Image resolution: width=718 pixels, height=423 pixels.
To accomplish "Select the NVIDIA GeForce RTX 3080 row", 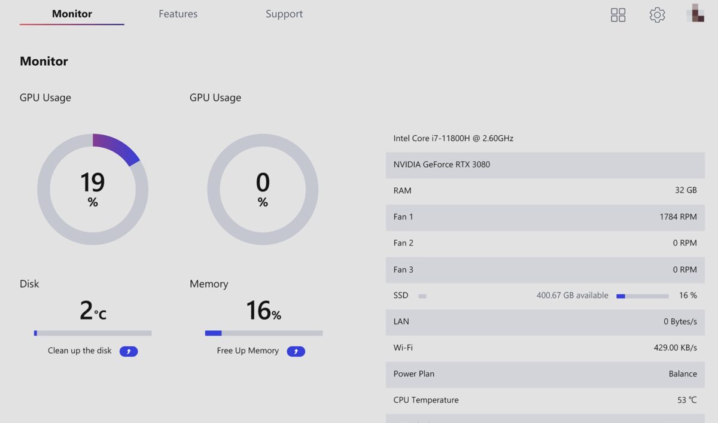I will (x=545, y=165).
